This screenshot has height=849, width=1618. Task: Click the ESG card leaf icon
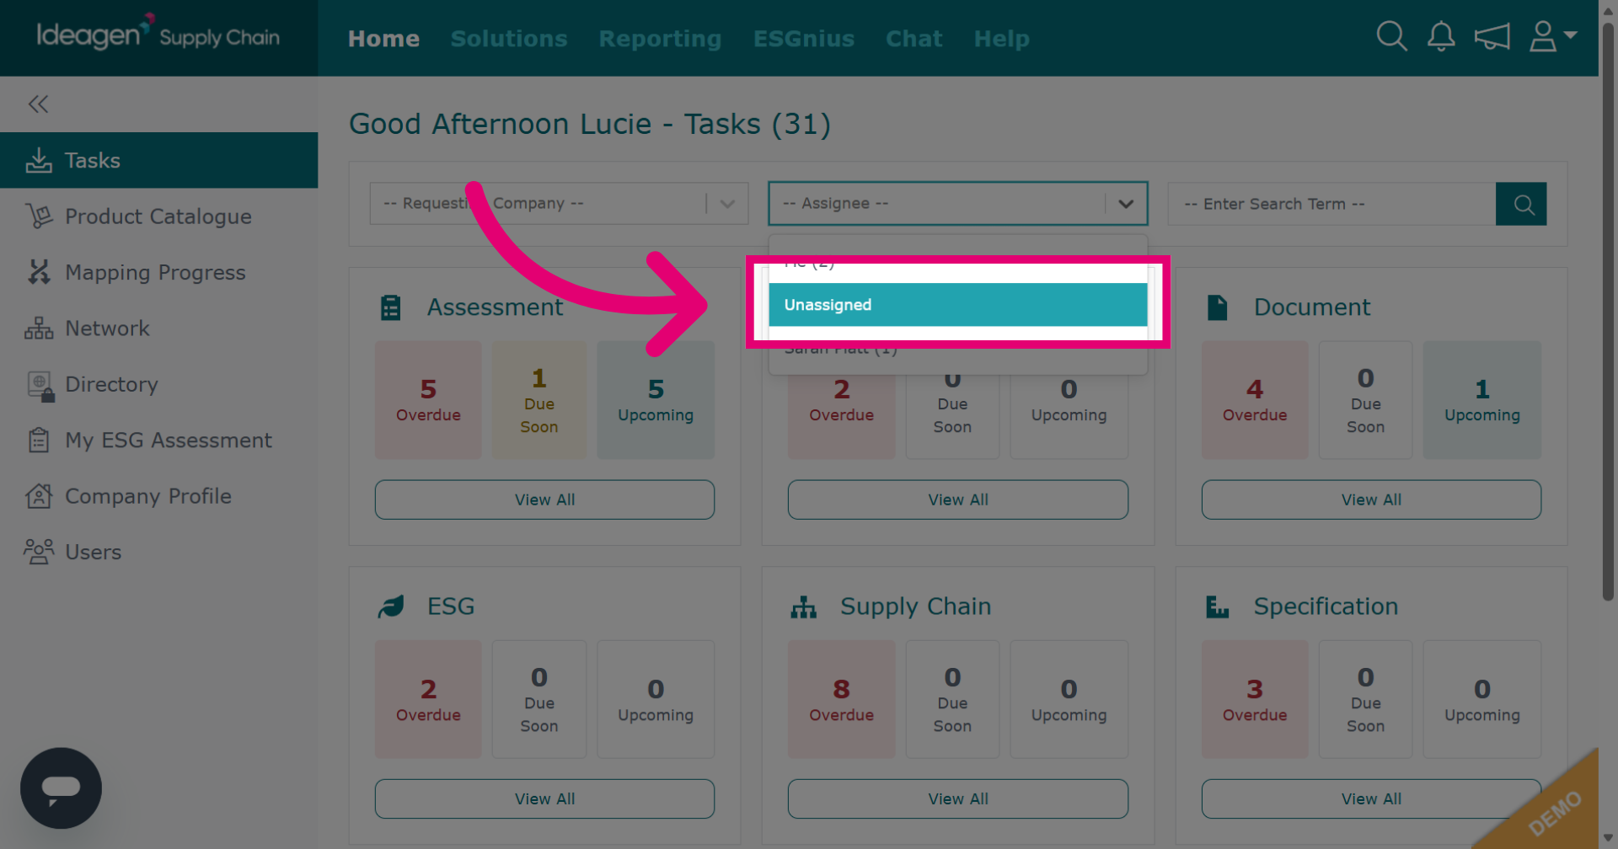[x=391, y=606]
